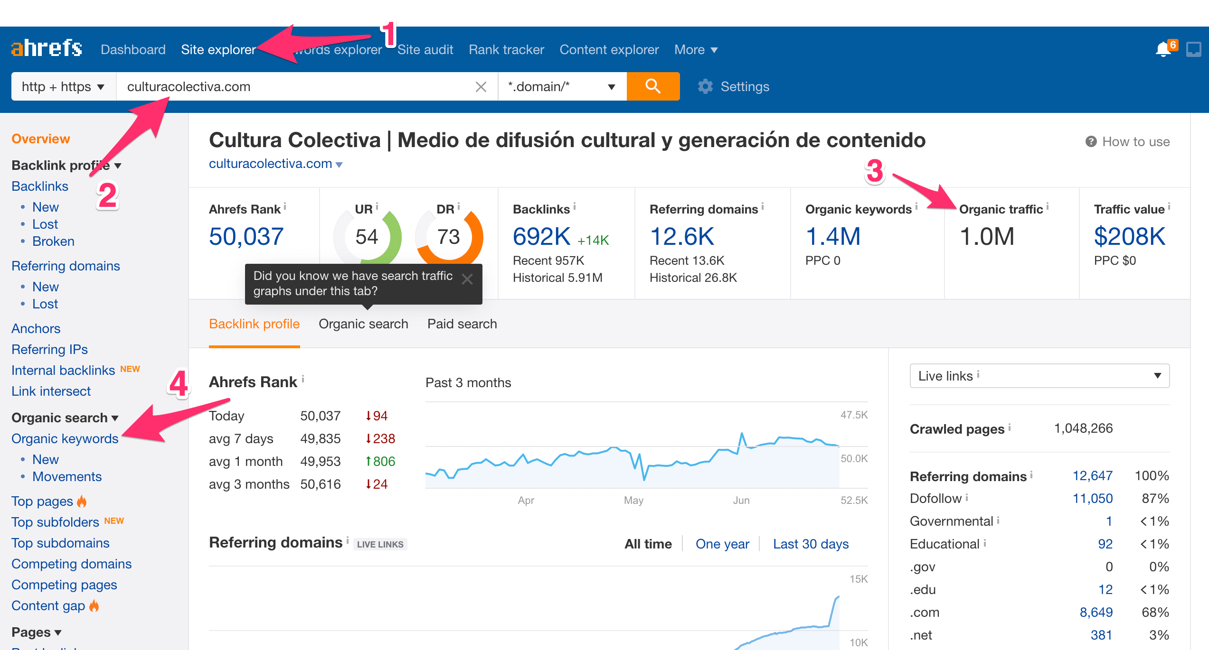Open Dashboard in the top navigation
This screenshot has height=650, width=1209.
coord(133,49)
